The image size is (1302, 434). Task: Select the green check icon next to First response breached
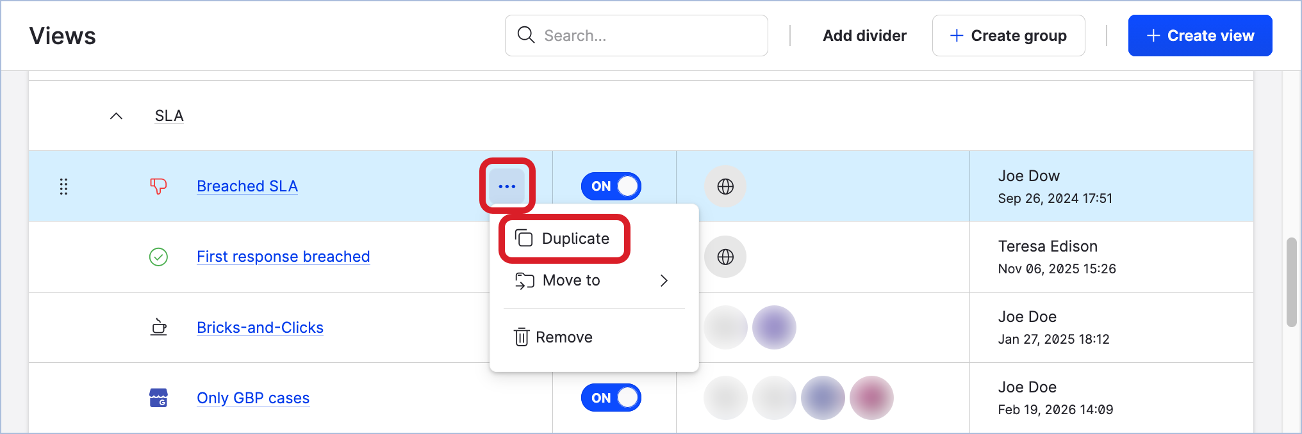[158, 256]
